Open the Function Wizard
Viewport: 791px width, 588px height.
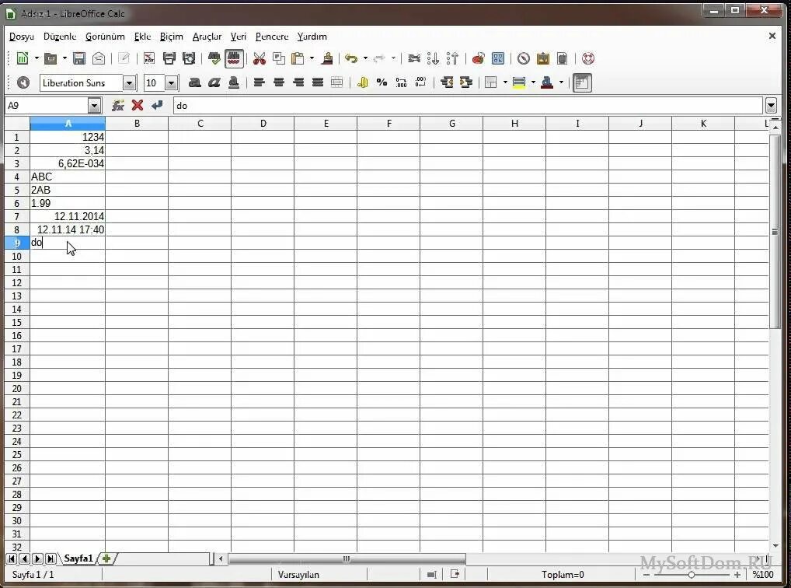point(118,105)
